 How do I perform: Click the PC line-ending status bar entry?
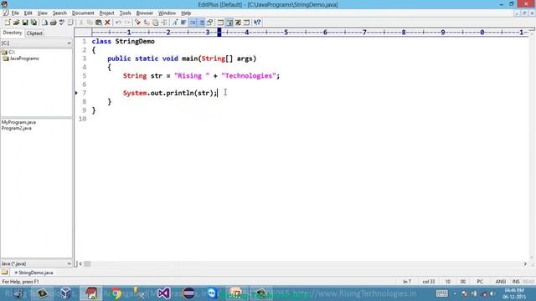[480, 282]
